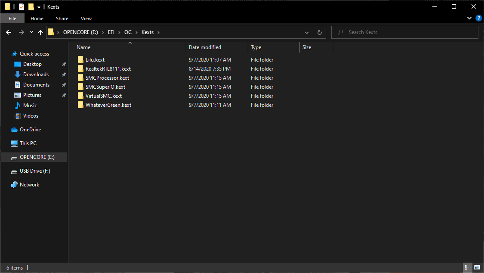Click the USB Drive (F:) drive icon
Image resolution: width=484 pixels, height=273 pixels.
click(14, 171)
